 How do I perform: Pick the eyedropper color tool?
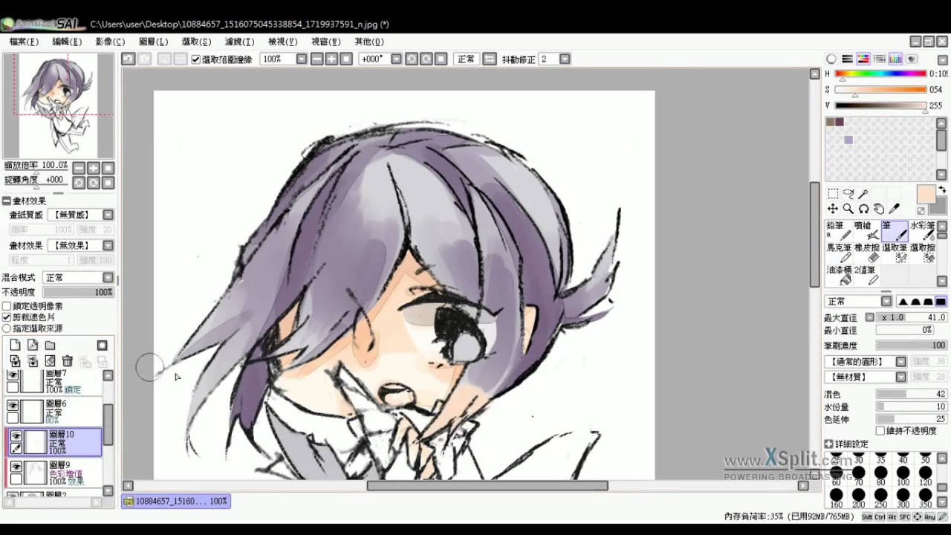click(x=894, y=210)
